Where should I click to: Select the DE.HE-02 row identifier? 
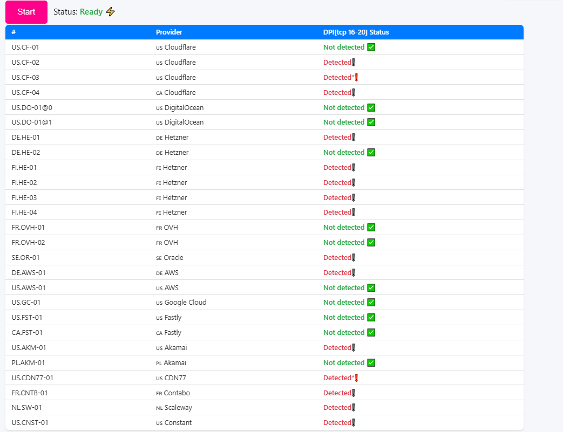[x=25, y=153]
